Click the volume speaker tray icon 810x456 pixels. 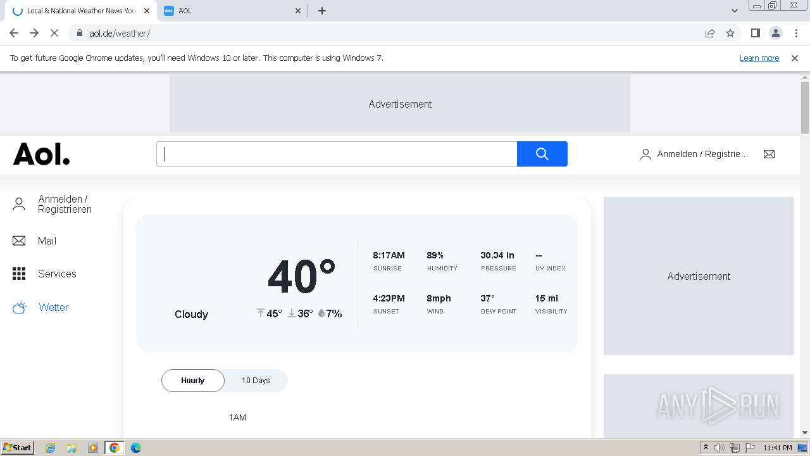point(720,448)
